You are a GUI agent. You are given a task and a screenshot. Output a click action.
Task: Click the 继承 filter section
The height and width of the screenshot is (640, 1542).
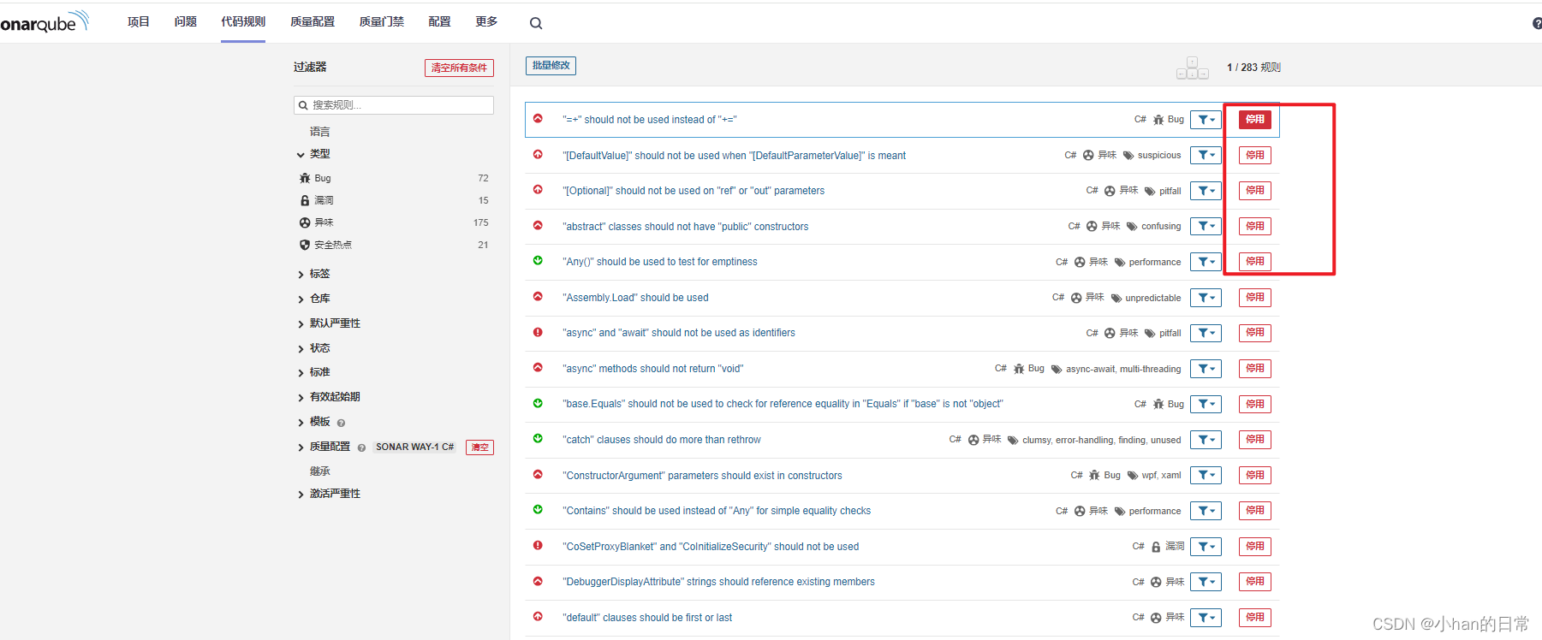point(320,471)
